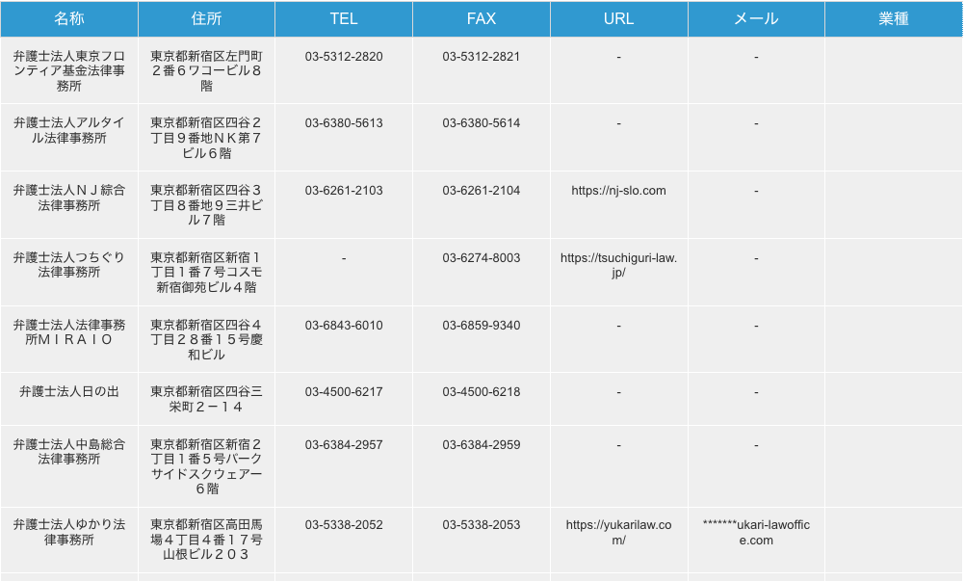The image size is (965, 581).
Task: Click the URL column header
Action: click(618, 19)
